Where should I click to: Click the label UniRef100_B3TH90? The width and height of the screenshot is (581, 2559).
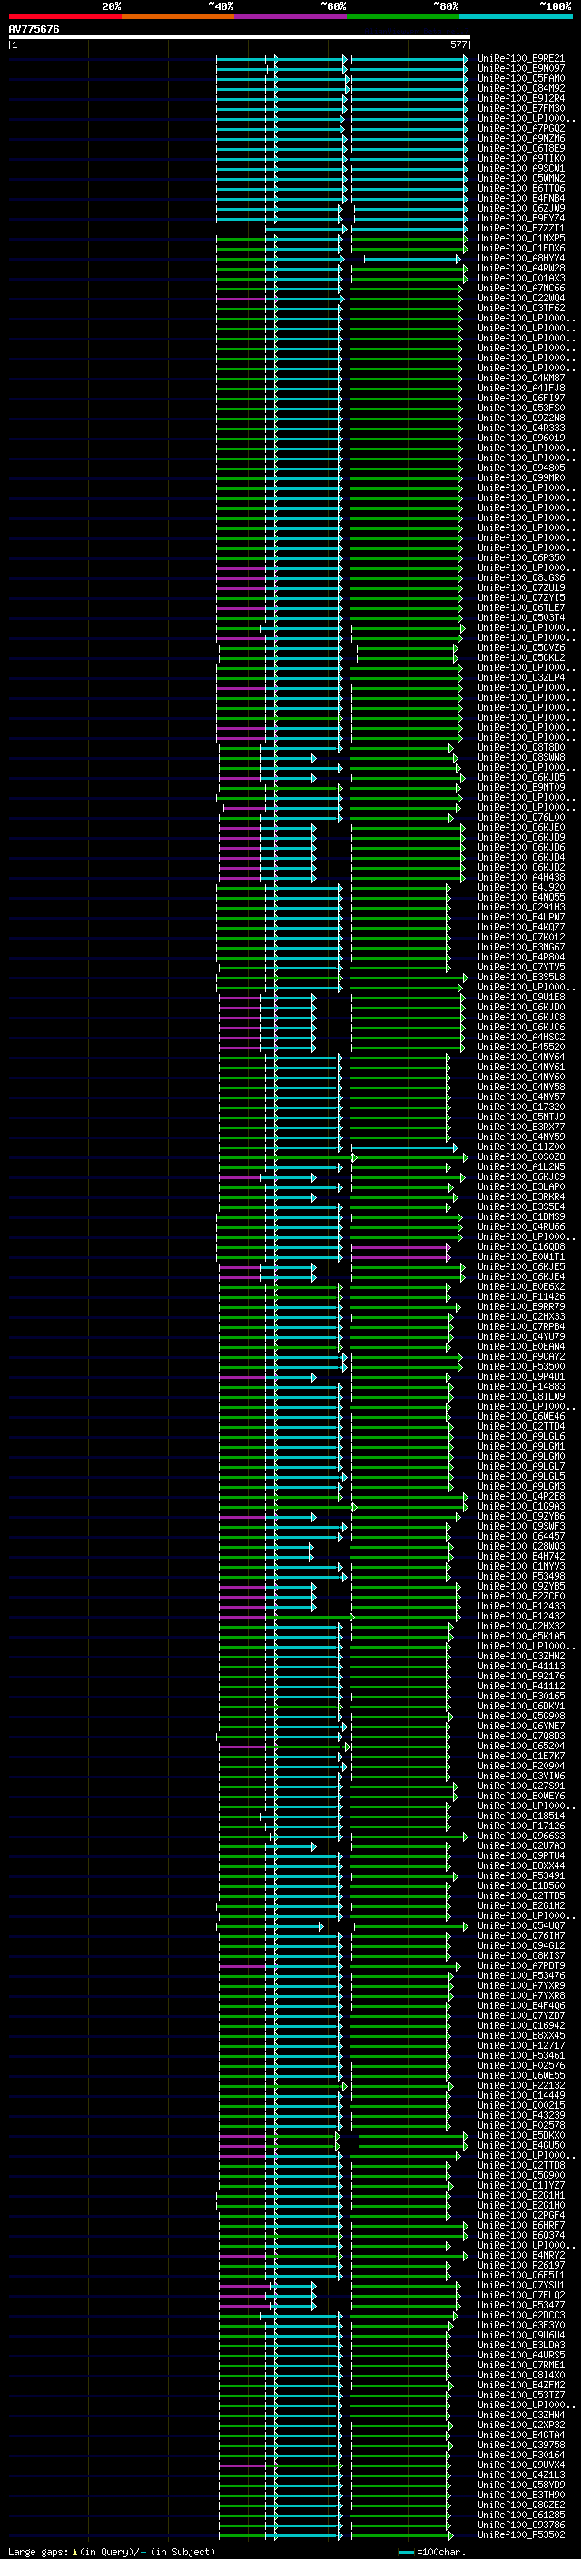[521, 2494]
